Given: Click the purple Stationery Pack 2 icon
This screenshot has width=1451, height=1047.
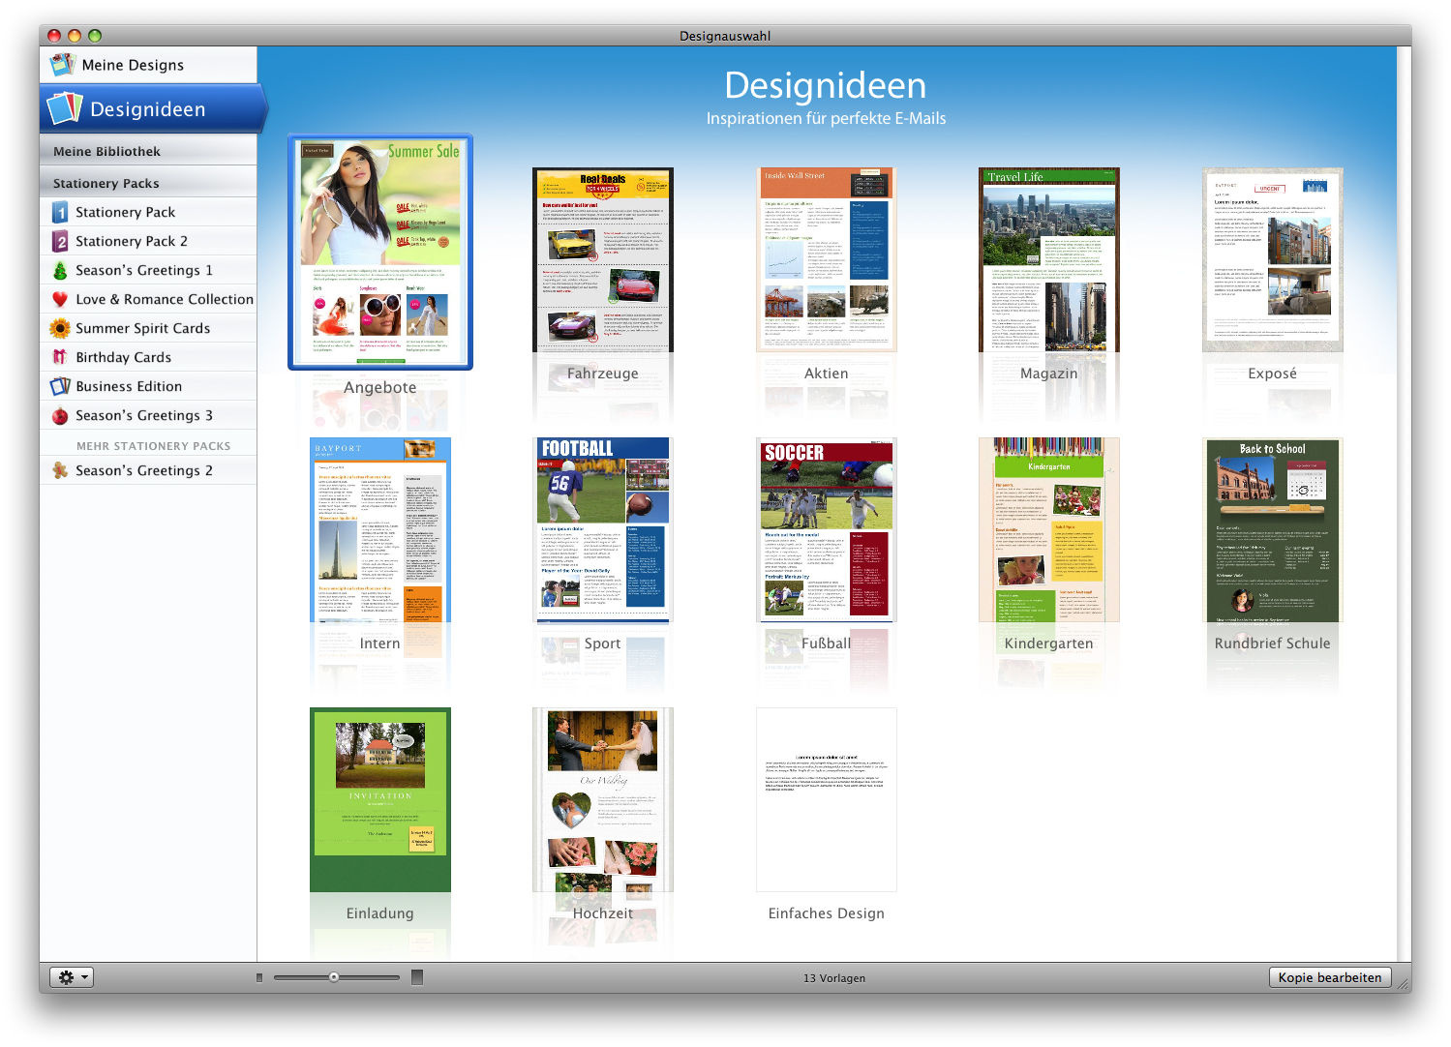Looking at the screenshot, I should pyautogui.click(x=60, y=241).
